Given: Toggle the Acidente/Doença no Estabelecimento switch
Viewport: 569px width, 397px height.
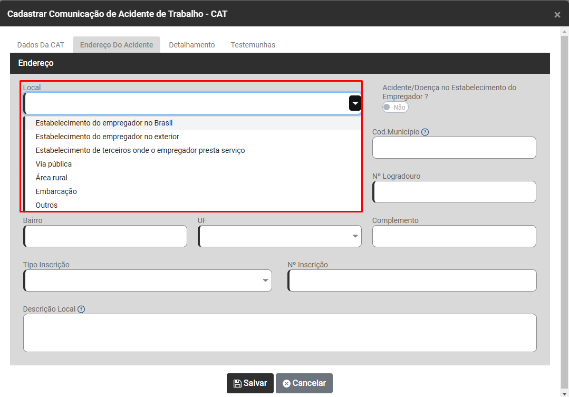Looking at the screenshot, I should (395, 108).
